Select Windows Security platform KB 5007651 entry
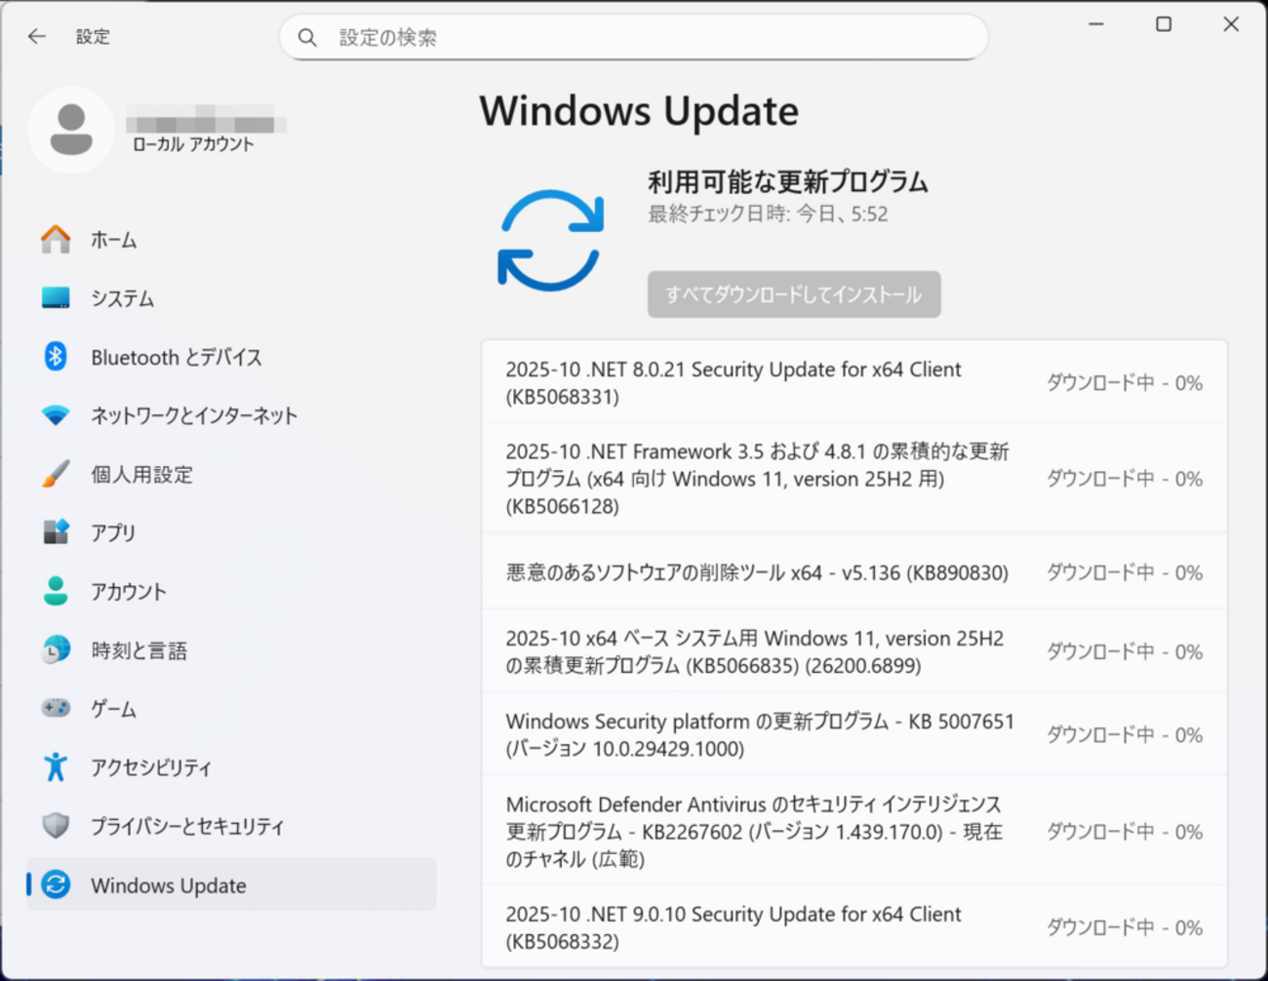1268x981 pixels. [854, 734]
